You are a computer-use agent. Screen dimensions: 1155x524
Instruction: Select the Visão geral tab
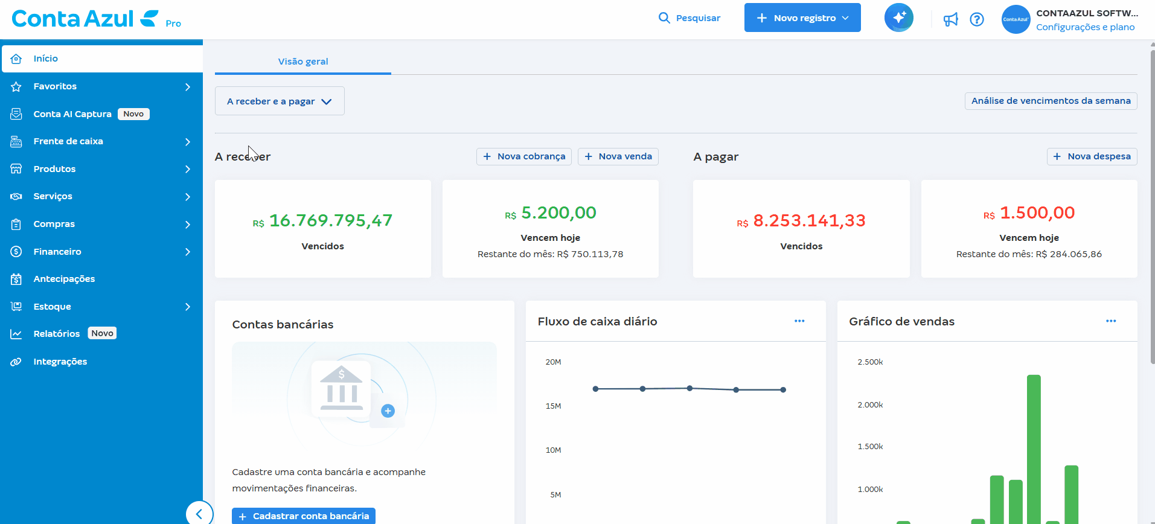point(303,62)
